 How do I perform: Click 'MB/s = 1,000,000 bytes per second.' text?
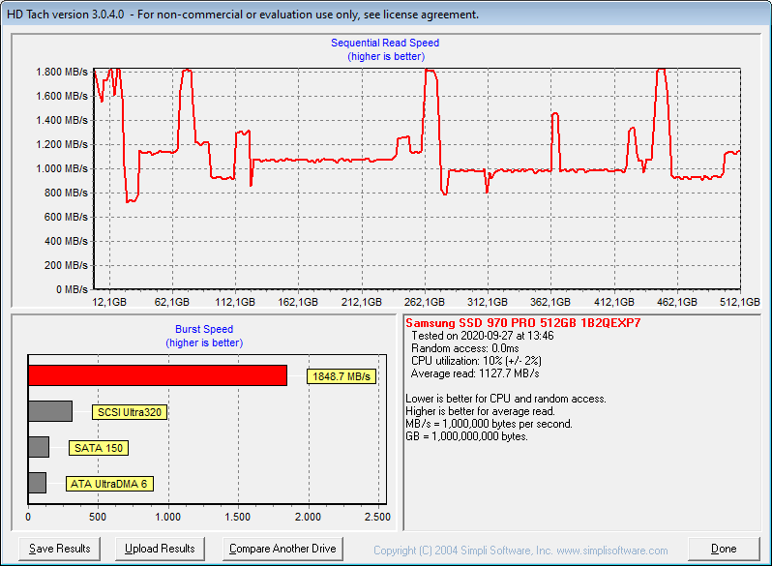pyautogui.click(x=489, y=424)
